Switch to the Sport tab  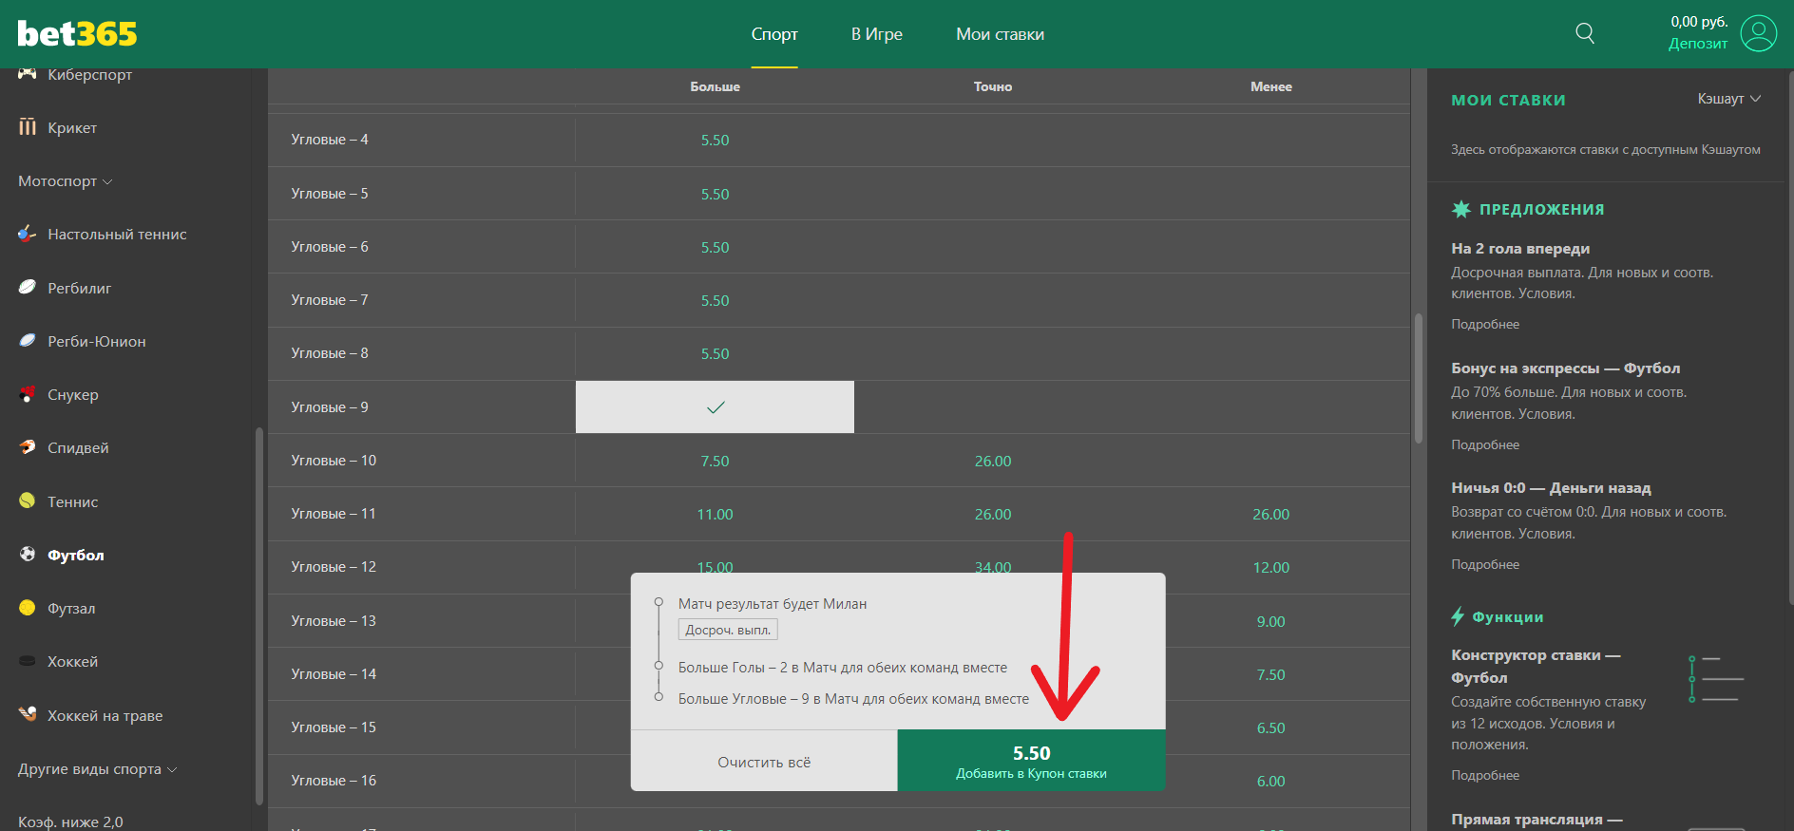[774, 34]
